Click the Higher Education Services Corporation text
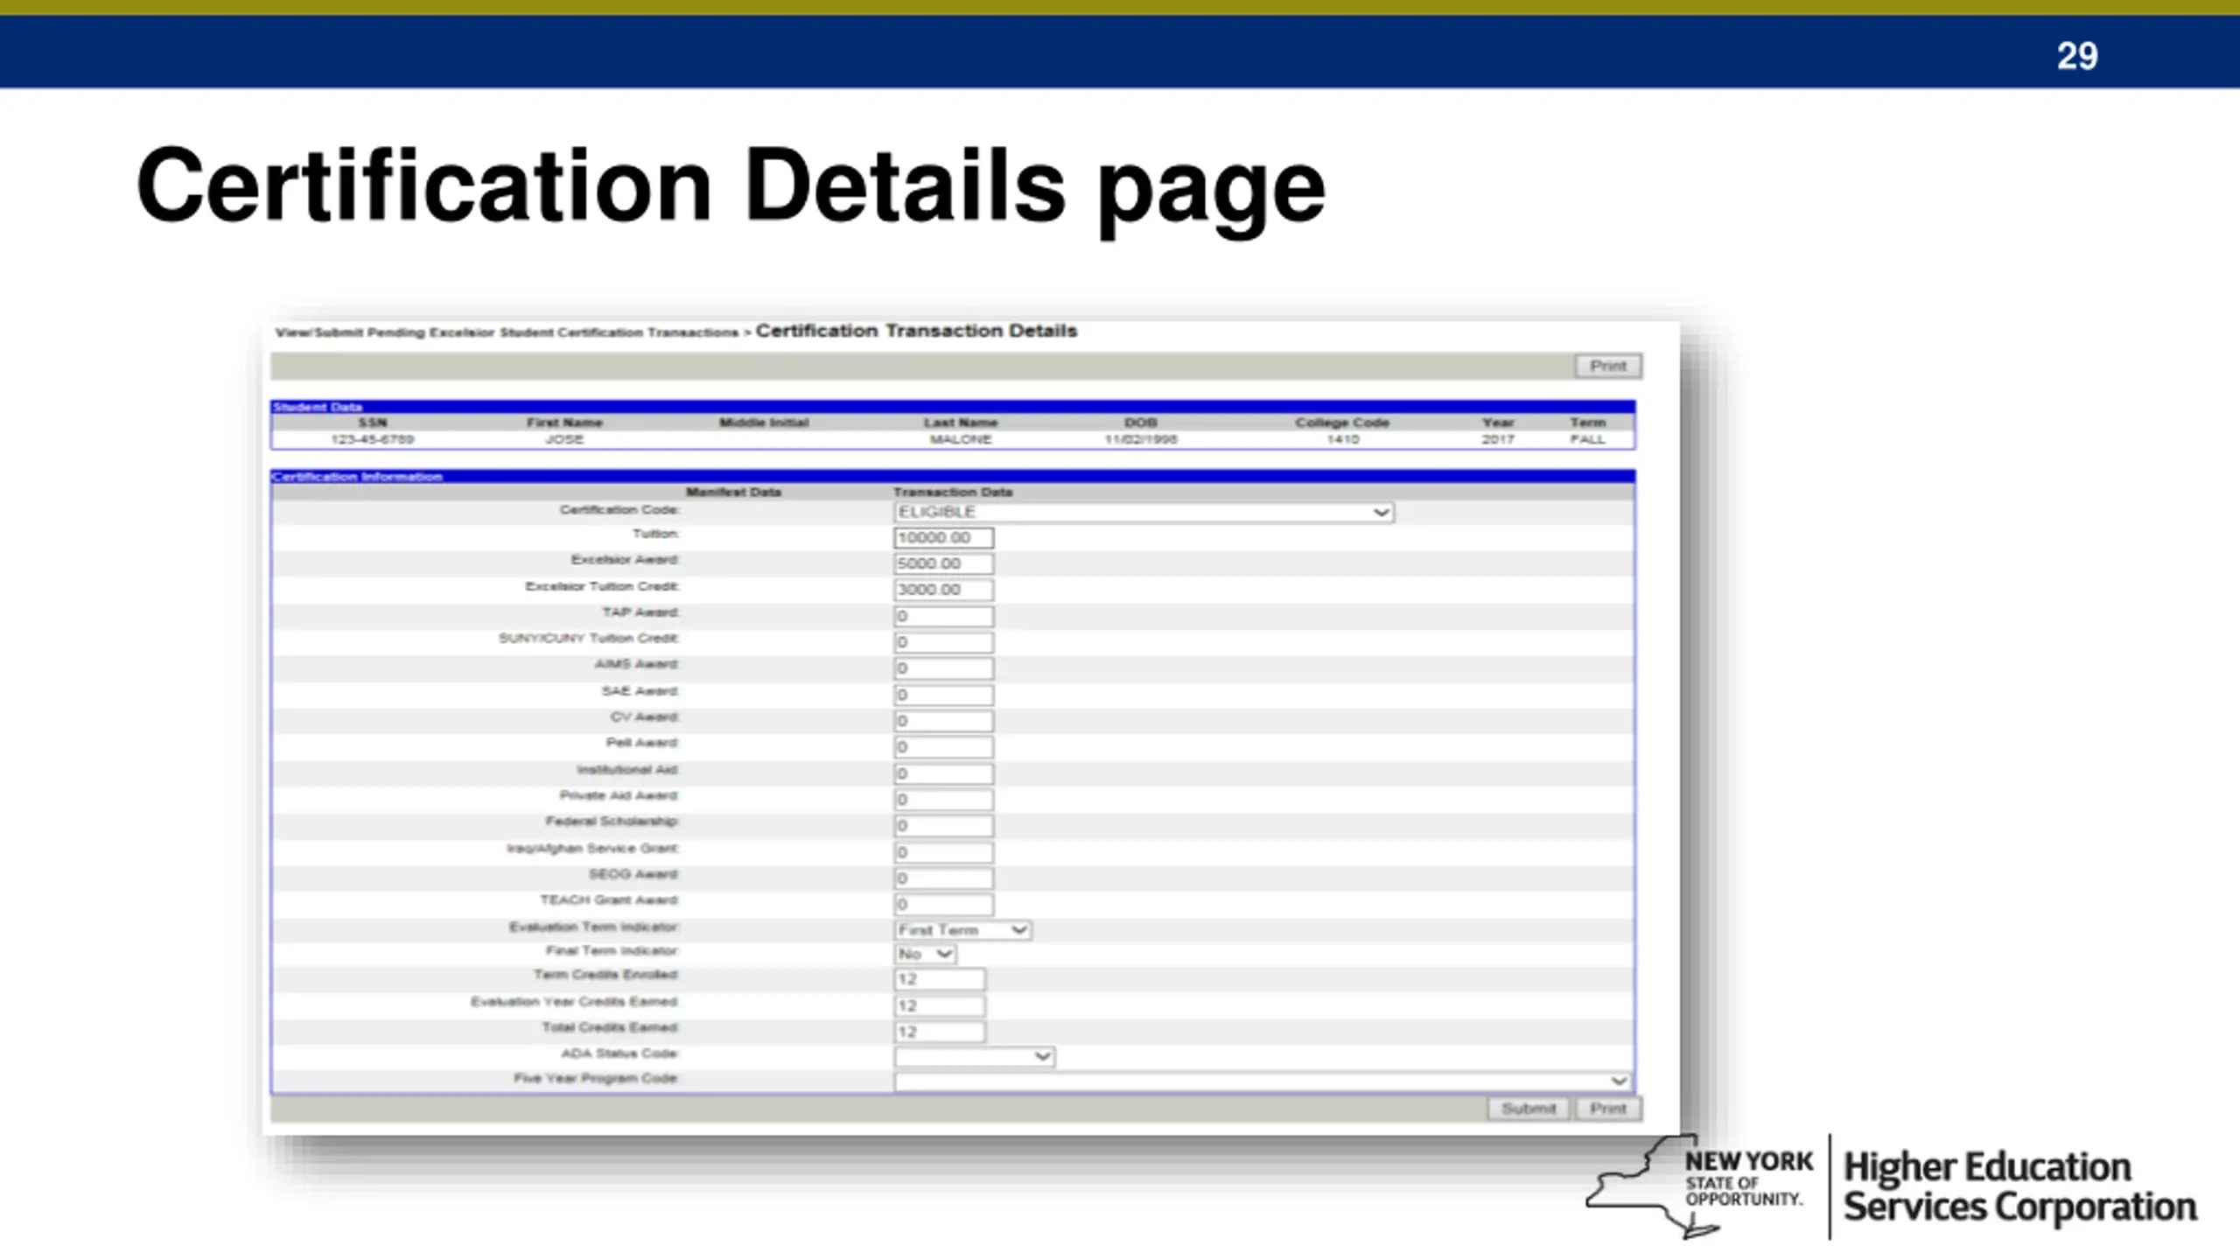 [x=2019, y=1186]
